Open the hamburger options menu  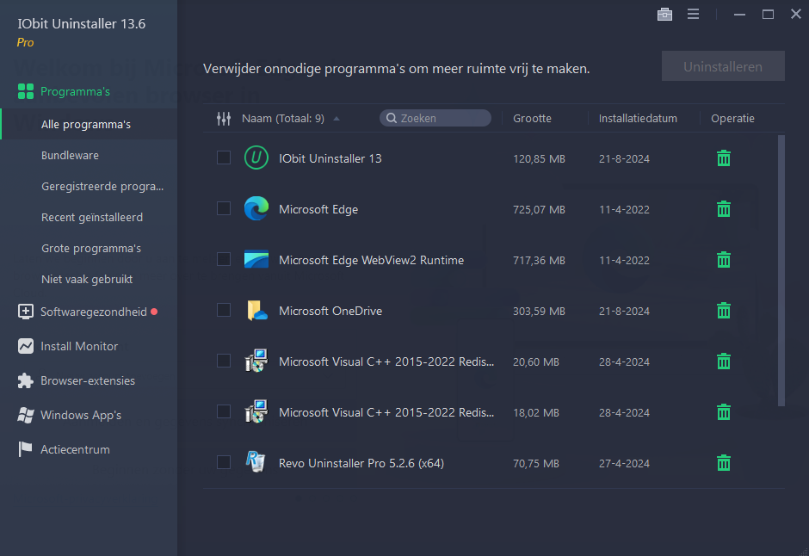click(693, 15)
